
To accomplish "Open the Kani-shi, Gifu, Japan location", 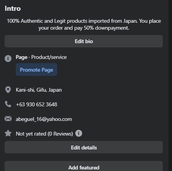I will pyautogui.click(x=39, y=90).
